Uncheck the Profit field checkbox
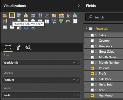This screenshot has width=123, height=100. pyautogui.click(x=92, y=74)
